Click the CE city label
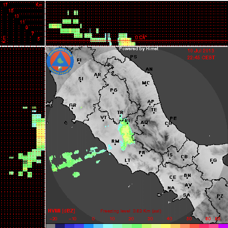The width and height of the screenshot is (228, 228). point(173,177)
